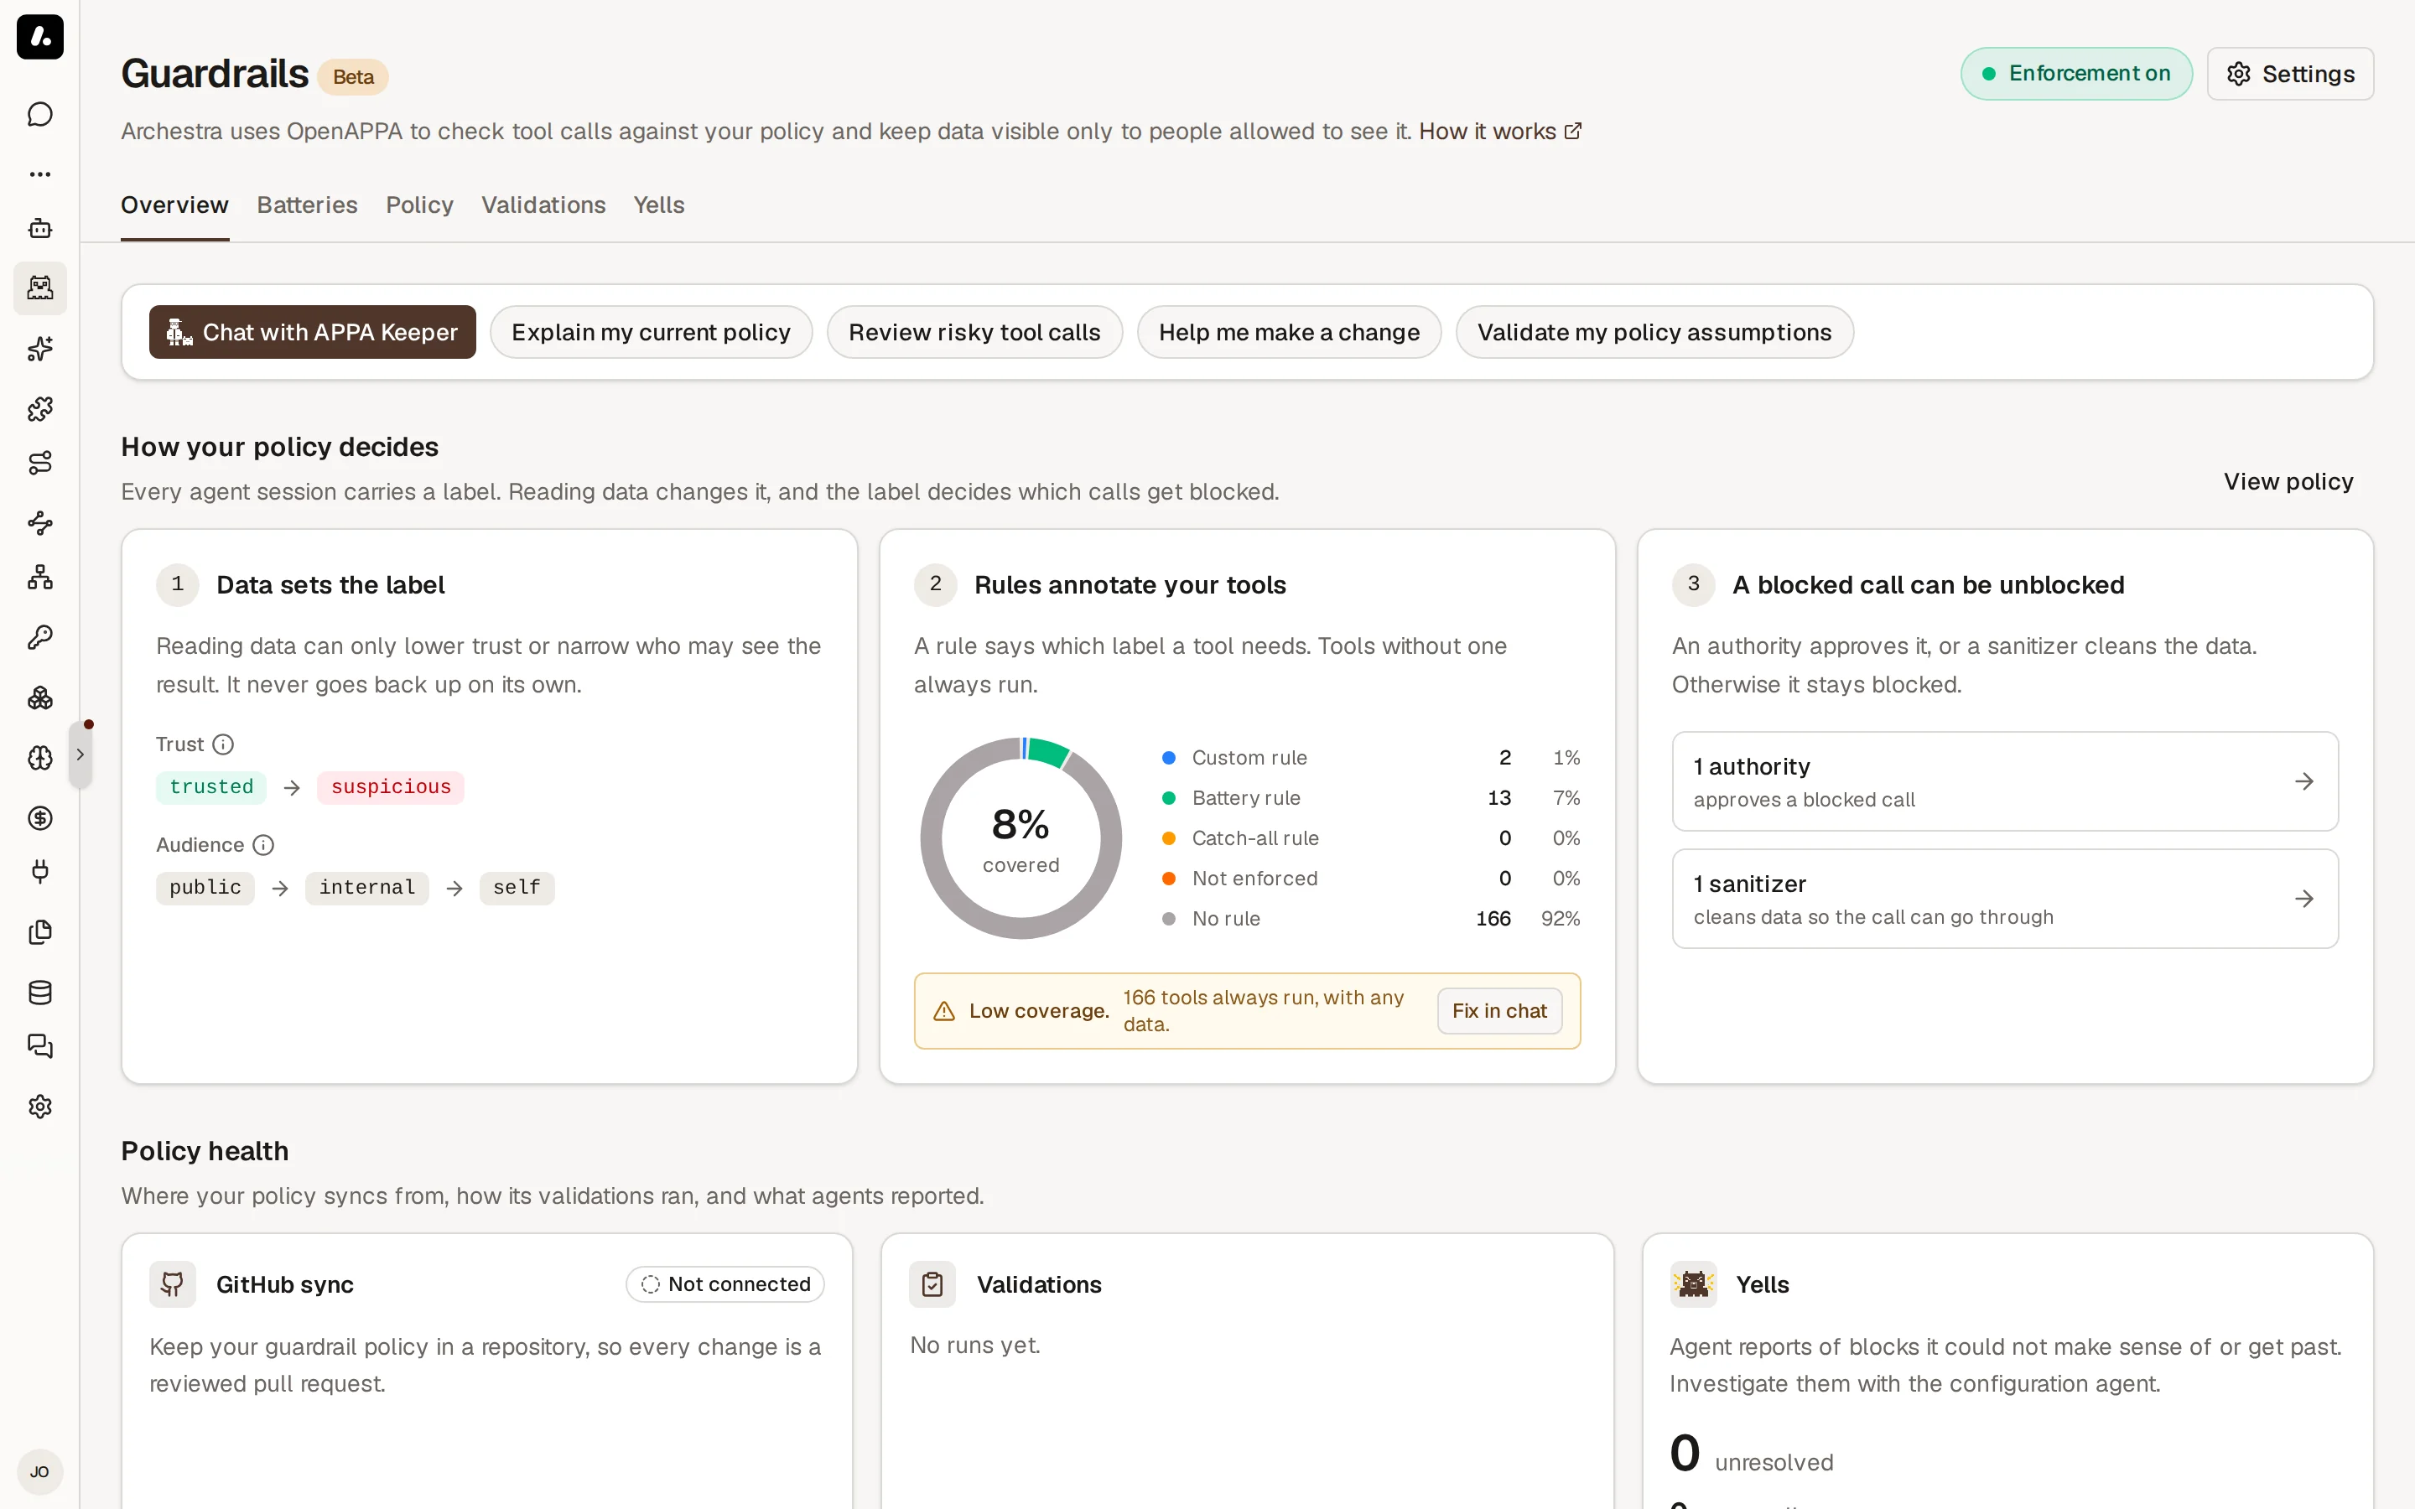Image resolution: width=2415 pixels, height=1509 pixels.
Task: Select the castle Guardrails icon in the sidebar
Action: pyautogui.click(x=40, y=288)
